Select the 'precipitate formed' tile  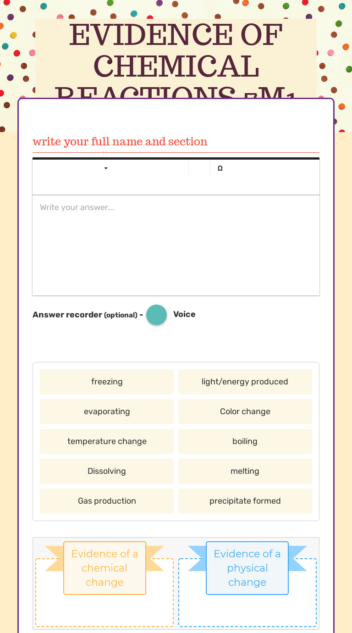coord(245,501)
